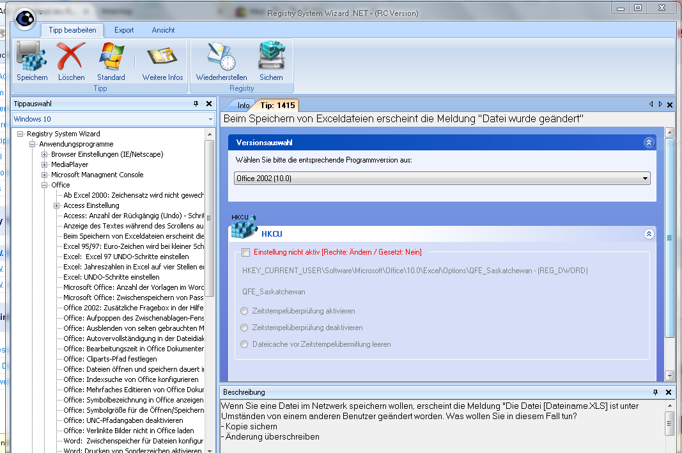
Task: Maximize the Registry System Wizard window
Action: [638, 8]
